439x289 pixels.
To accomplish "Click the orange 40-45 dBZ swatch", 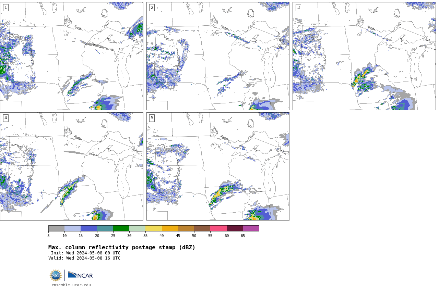I will (x=170, y=228).
